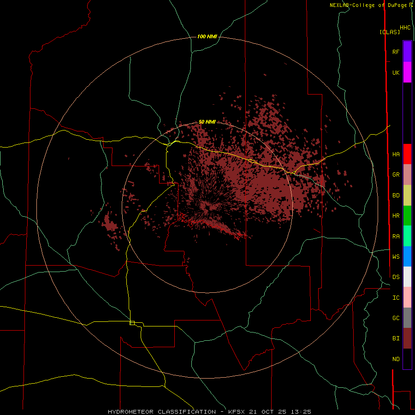Select the salmon GR legend color swatch
This screenshot has width=415, height=415.
pyautogui.click(x=407, y=175)
